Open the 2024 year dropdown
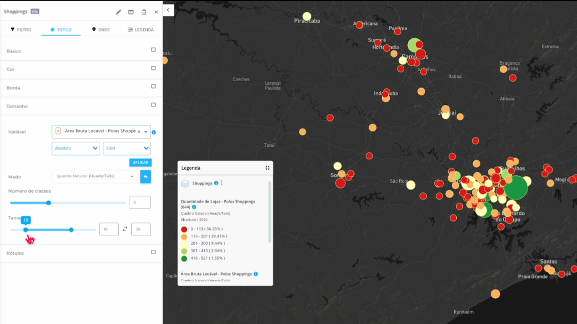This screenshot has height=324, width=577. pyautogui.click(x=127, y=148)
